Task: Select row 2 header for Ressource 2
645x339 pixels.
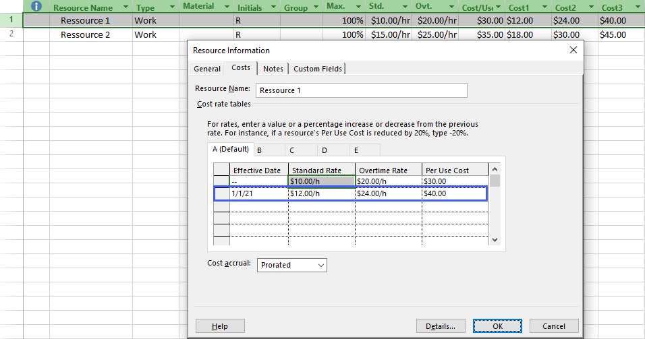Action: (11, 34)
